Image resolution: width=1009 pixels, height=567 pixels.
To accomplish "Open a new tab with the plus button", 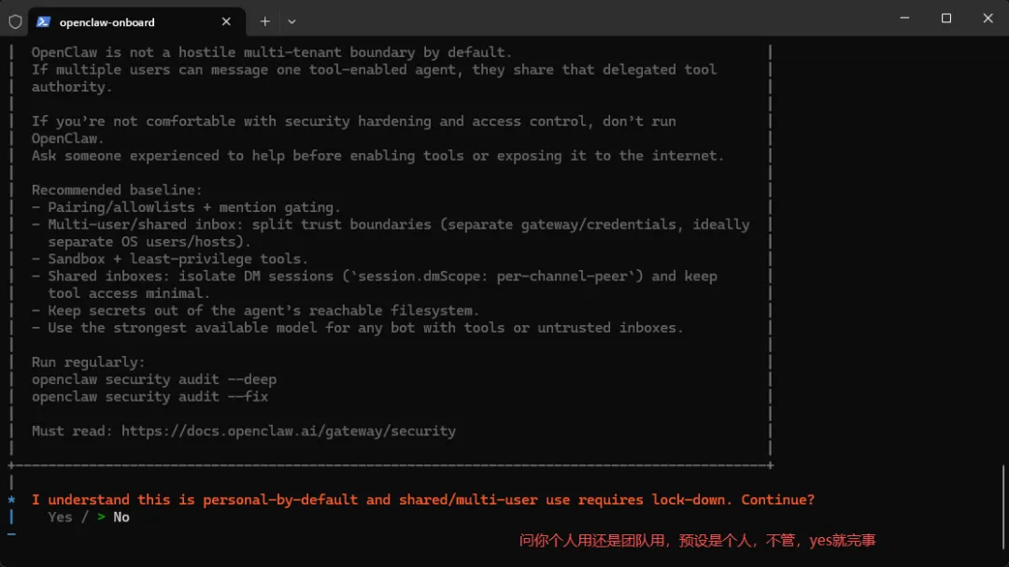I will 265,21.
